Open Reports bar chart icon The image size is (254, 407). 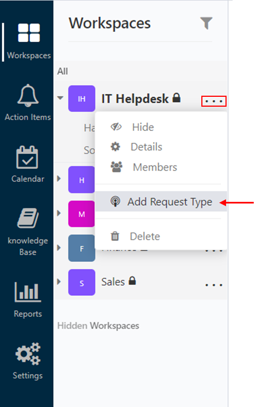click(x=28, y=292)
